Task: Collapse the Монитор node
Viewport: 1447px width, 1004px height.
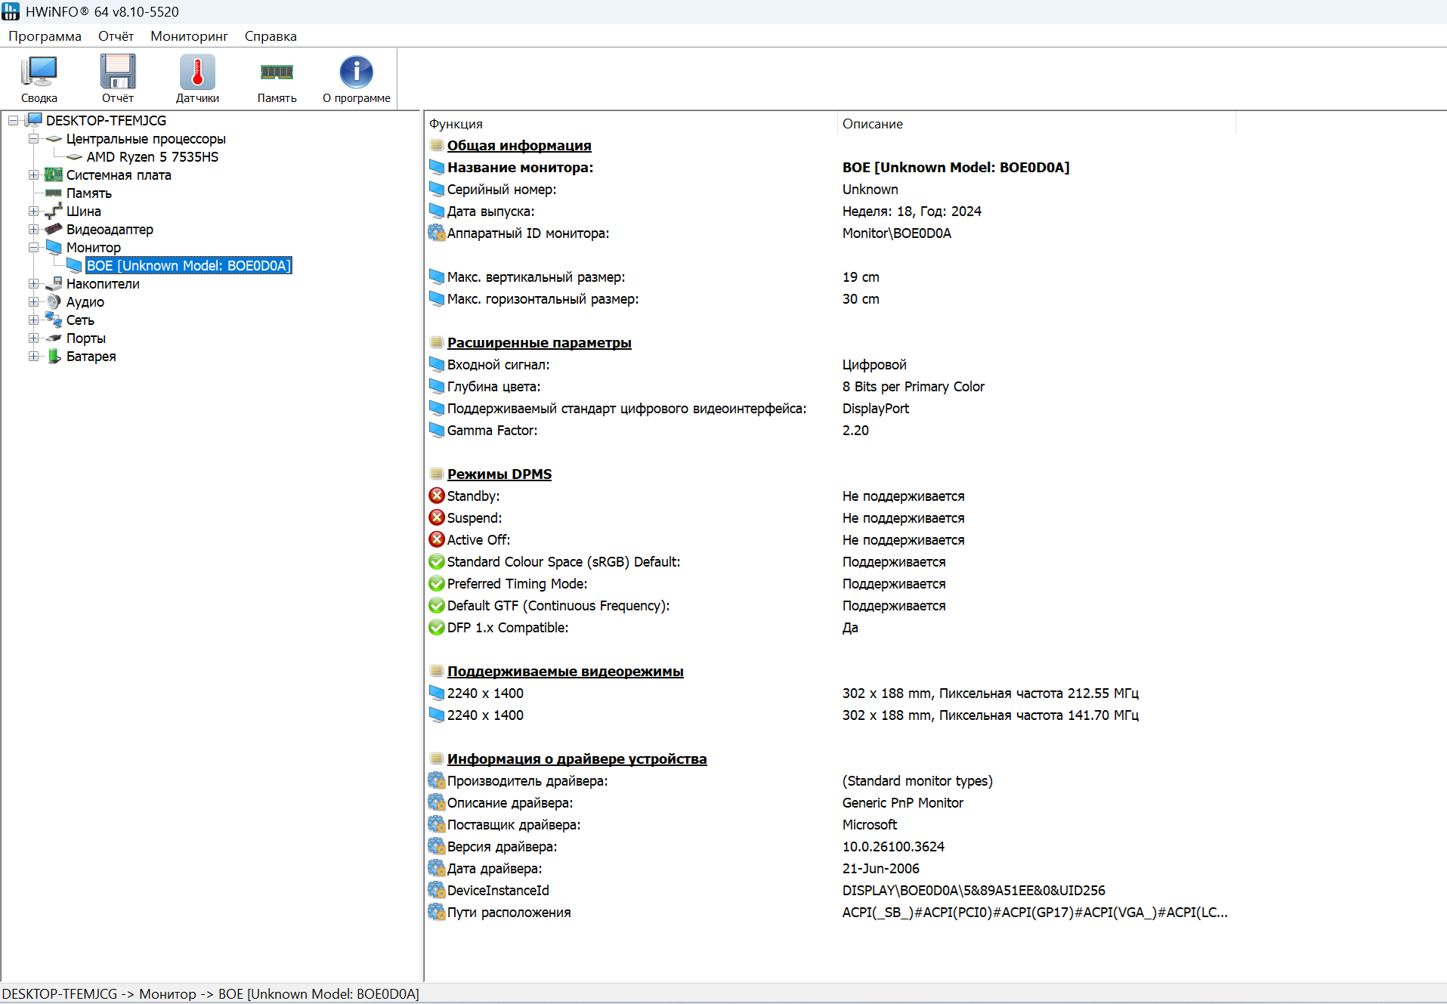Action: 33,248
